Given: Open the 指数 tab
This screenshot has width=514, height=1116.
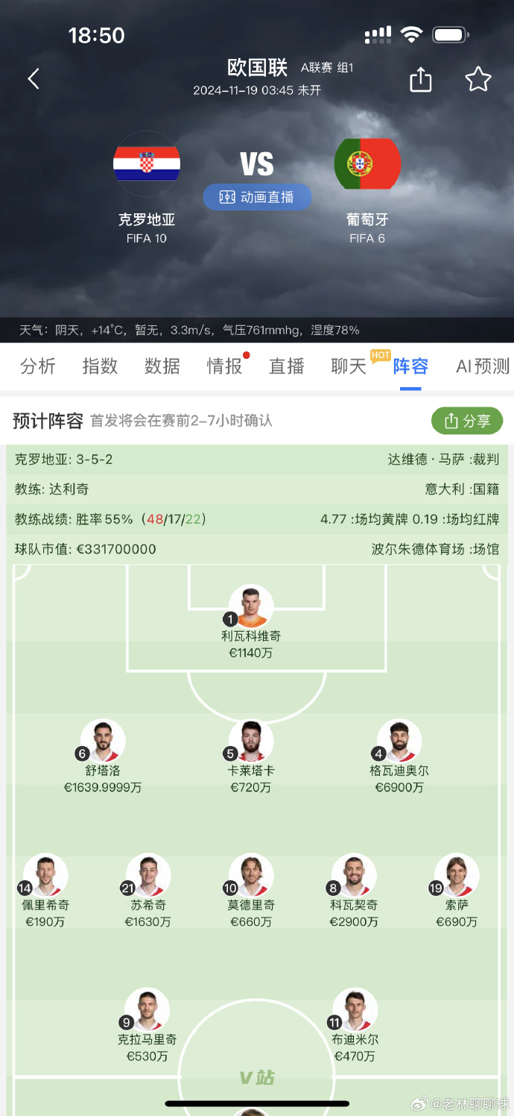Looking at the screenshot, I should click(100, 367).
